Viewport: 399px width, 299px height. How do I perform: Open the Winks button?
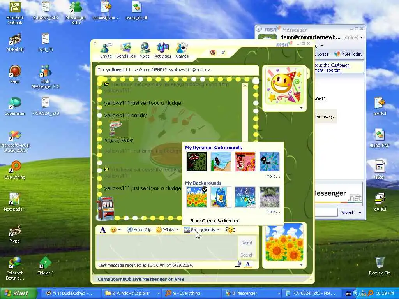click(165, 230)
